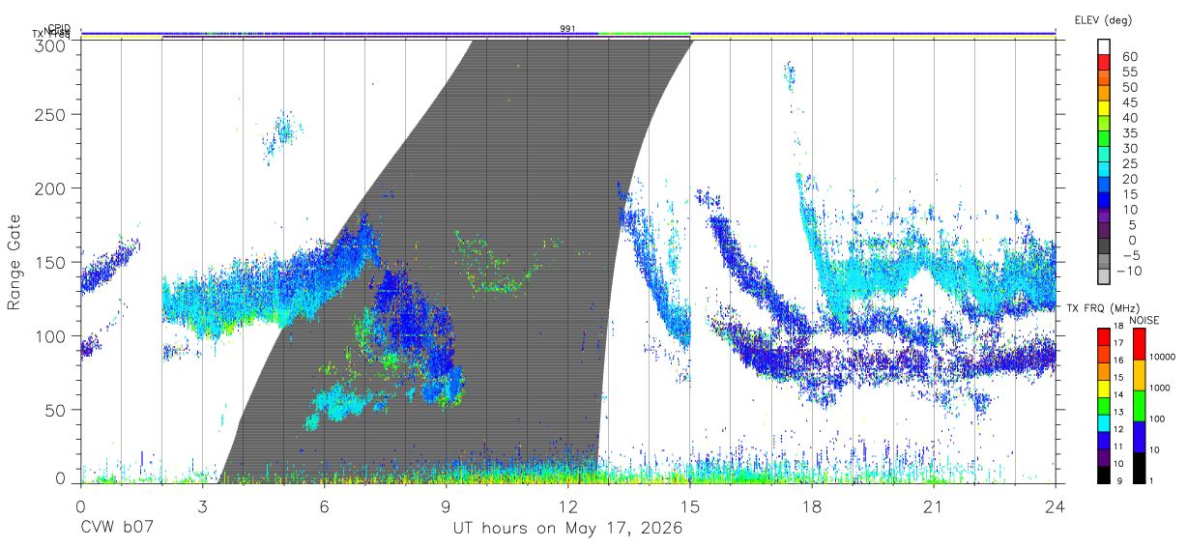Click the '300' tick label on the Range Gate axis
This screenshot has width=1187, height=548.
pos(51,45)
